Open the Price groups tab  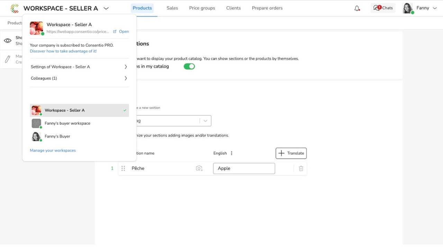tap(202, 8)
